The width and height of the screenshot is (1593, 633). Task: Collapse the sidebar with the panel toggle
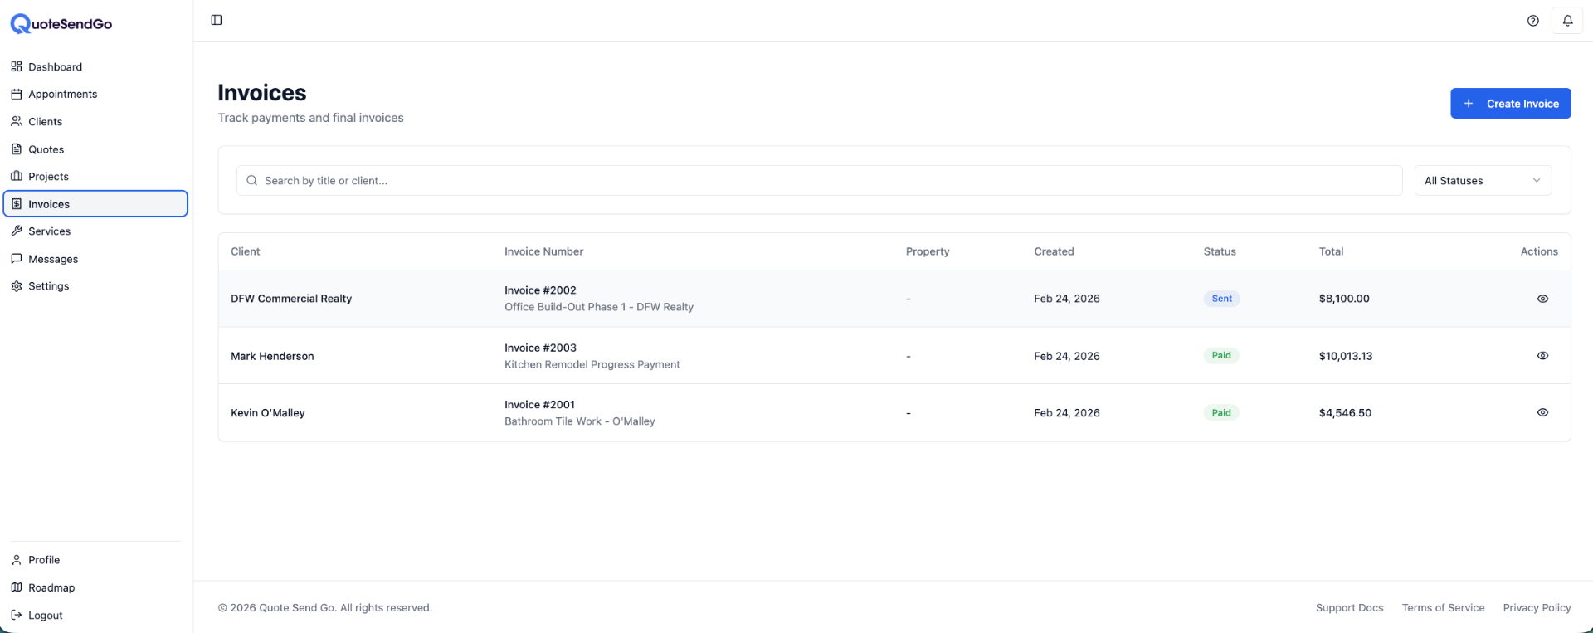217,19
